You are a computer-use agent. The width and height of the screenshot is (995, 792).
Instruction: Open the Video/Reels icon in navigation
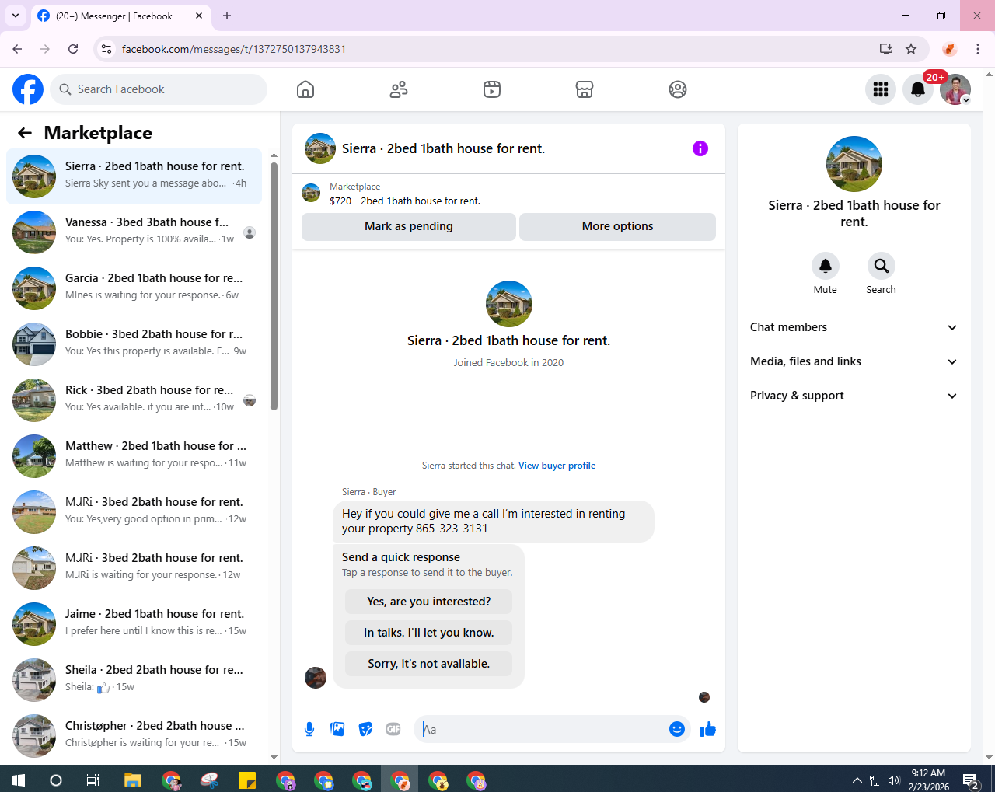492,89
